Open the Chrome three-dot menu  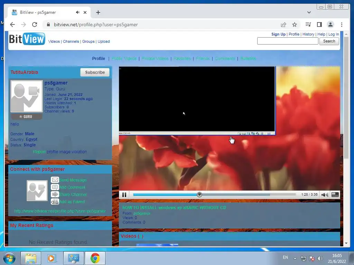pyautogui.click(x=342, y=24)
